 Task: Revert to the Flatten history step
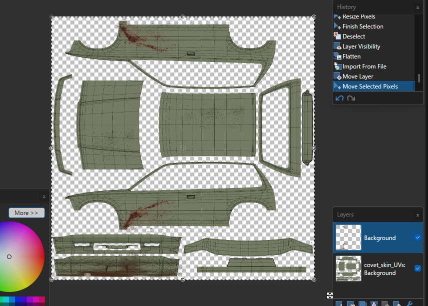pos(374,56)
